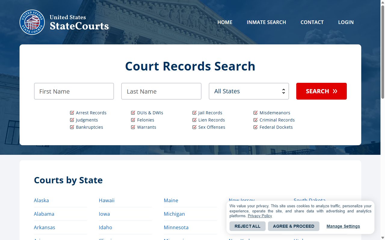The height and width of the screenshot is (240, 385).
Task: Click the Federal Dockets checkmark icon
Action: click(x=256, y=127)
